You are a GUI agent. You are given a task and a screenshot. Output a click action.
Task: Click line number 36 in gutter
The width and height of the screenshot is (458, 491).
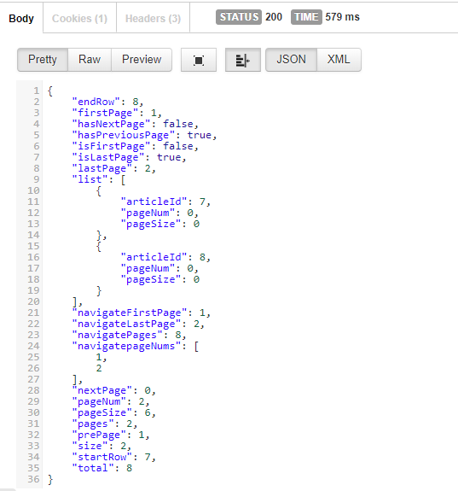33,479
